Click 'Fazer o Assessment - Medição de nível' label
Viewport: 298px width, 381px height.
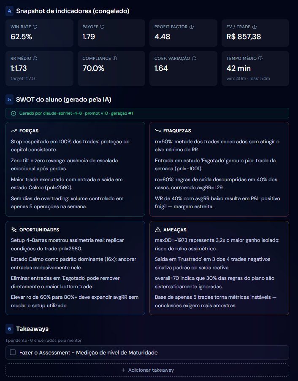click(x=89, y=353)
